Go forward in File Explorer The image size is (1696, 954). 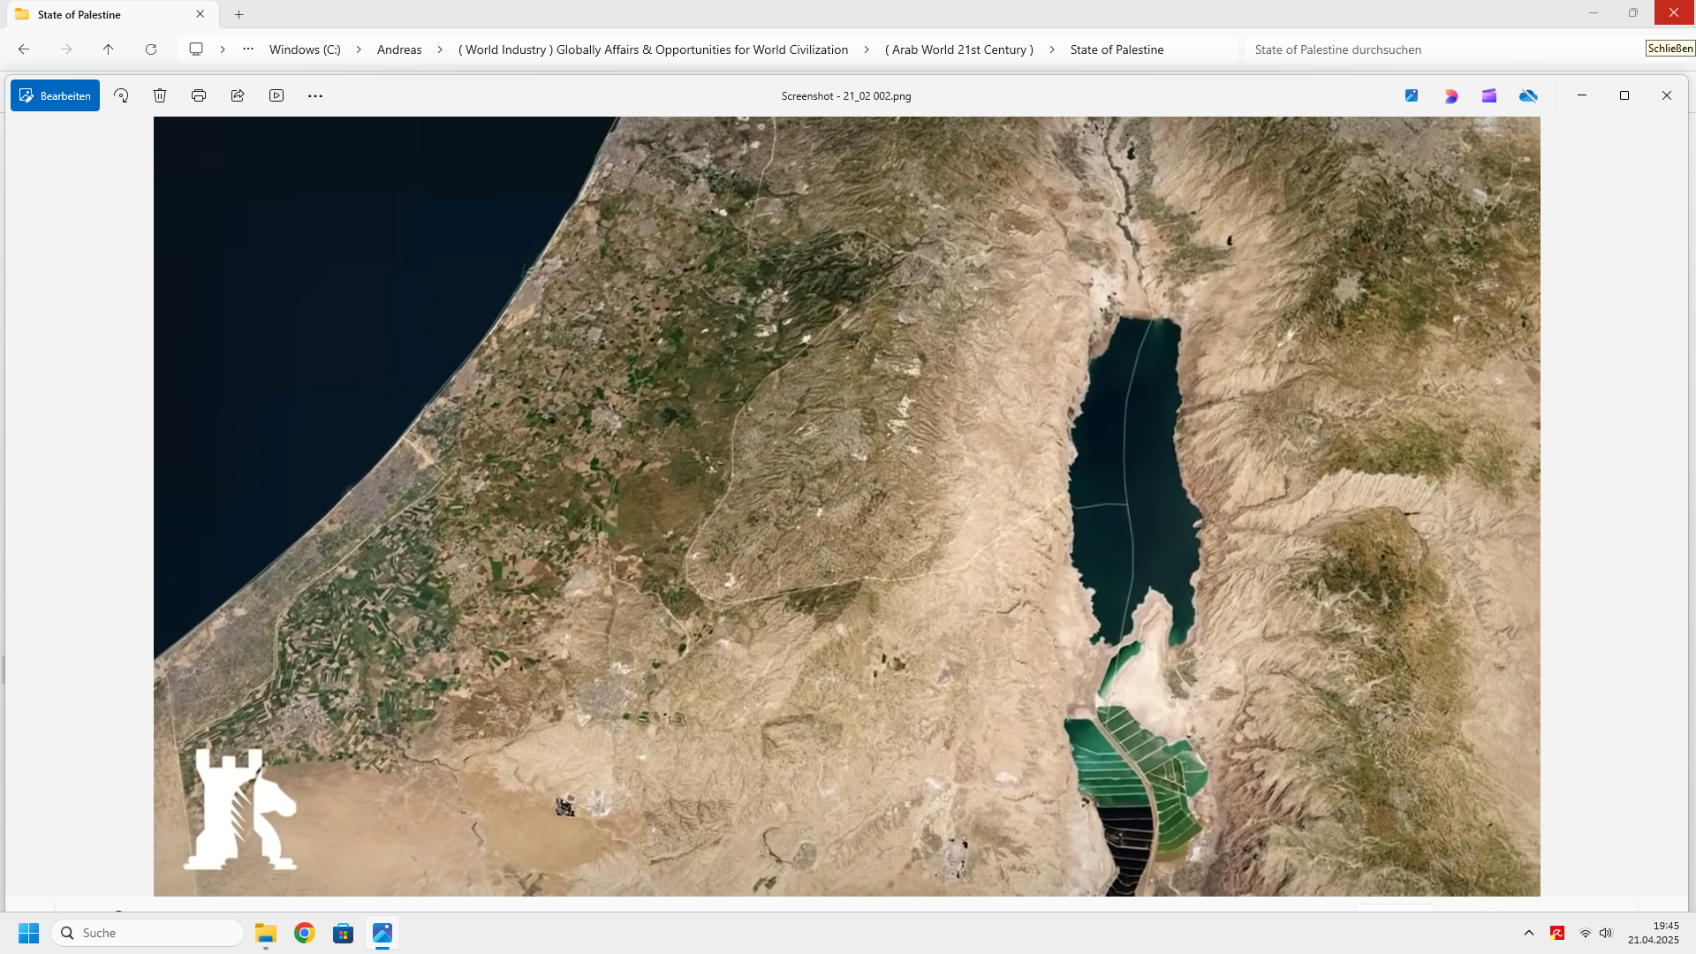pyautogui.click(x=66, y=49)
